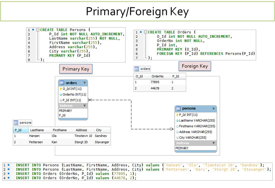Click the blue dot on the first INSERT INTO Persons line
275x188 pixels.
click(x=8, y=165)
